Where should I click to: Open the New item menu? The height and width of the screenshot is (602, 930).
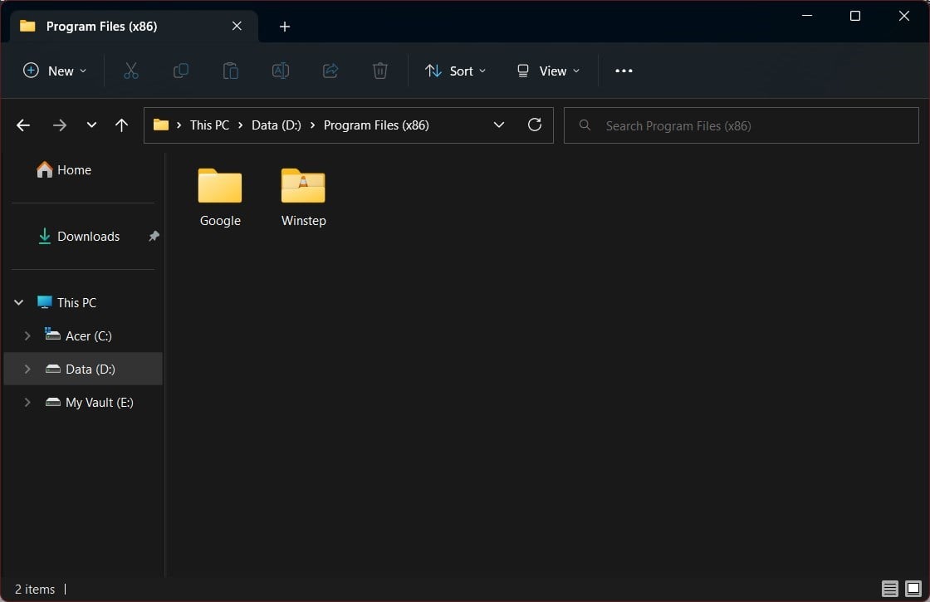[55, 71]
